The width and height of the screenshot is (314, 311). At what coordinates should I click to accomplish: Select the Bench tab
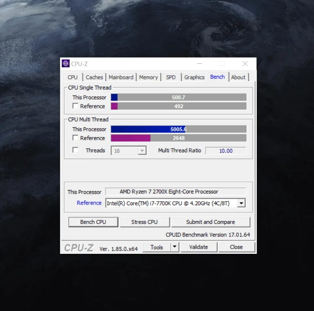click(x=218, y=77)
